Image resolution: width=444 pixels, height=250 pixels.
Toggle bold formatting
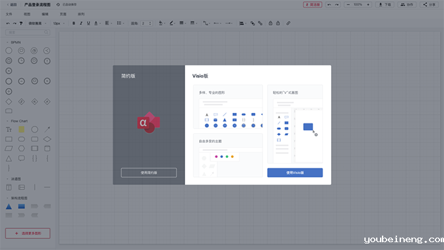pyautogui.click(x=74, y=23)
